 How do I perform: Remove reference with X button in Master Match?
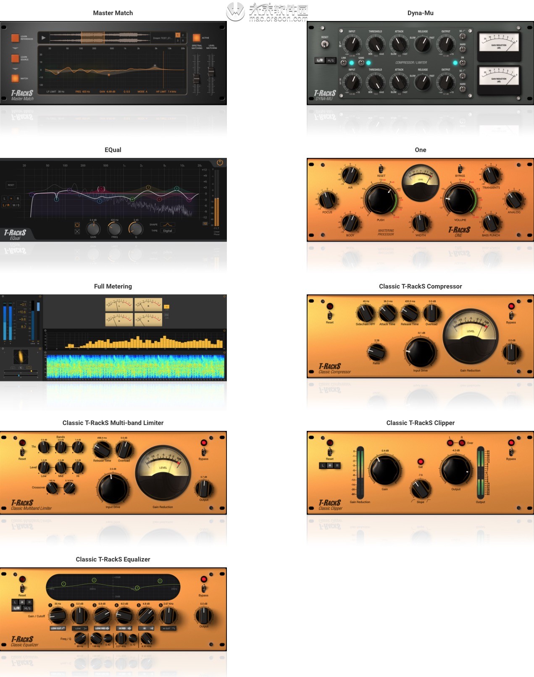point(183,40)
